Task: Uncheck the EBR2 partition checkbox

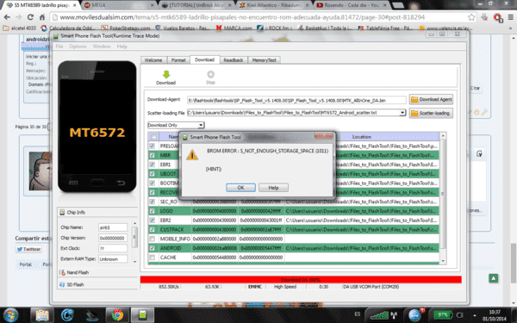Action: pos(152,220)
